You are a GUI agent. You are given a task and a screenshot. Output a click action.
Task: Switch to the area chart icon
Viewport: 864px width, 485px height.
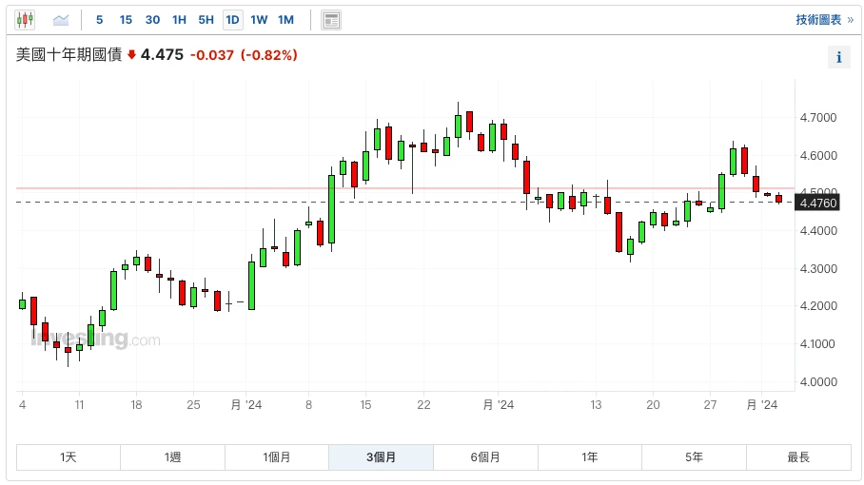61,19
